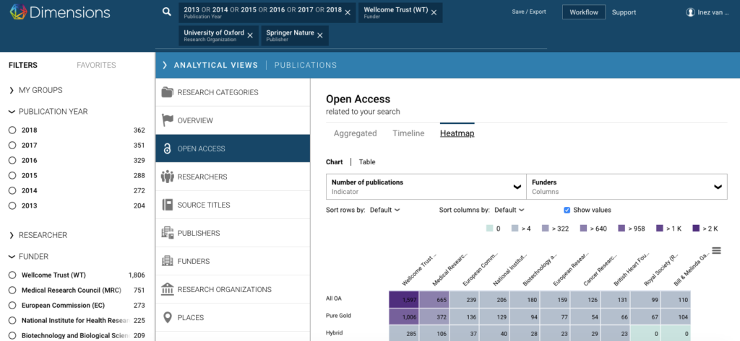The width and height of the screenshot is (740, 341).
Task: Expand the Researcher filter section
Action: coord(12,235)
